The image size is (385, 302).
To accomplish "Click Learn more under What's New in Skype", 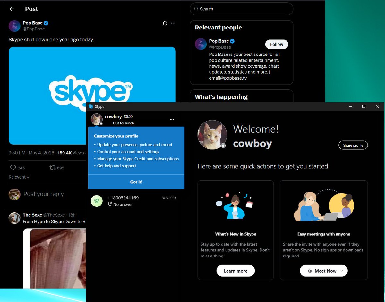I will coord(235,271).
